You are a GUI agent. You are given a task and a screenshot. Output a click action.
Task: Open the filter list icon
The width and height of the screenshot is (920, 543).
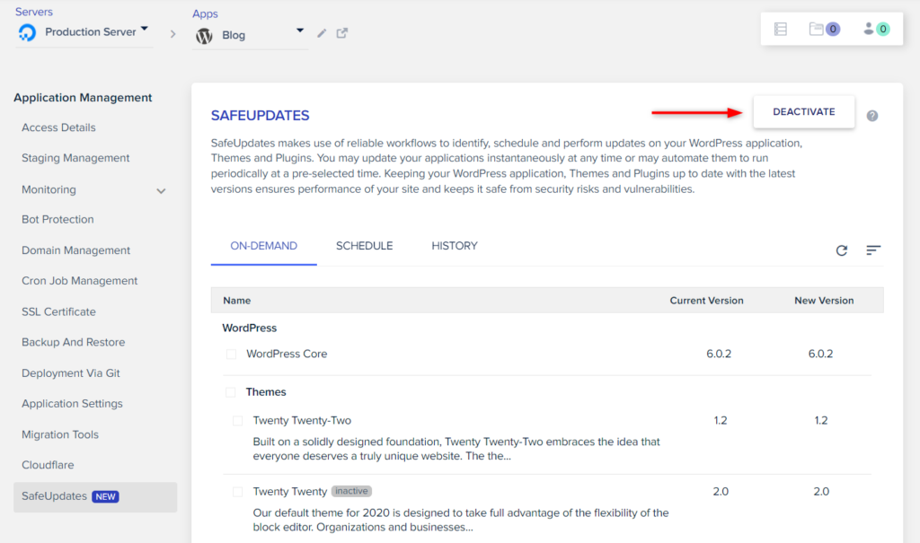click(x=873, y=250)
